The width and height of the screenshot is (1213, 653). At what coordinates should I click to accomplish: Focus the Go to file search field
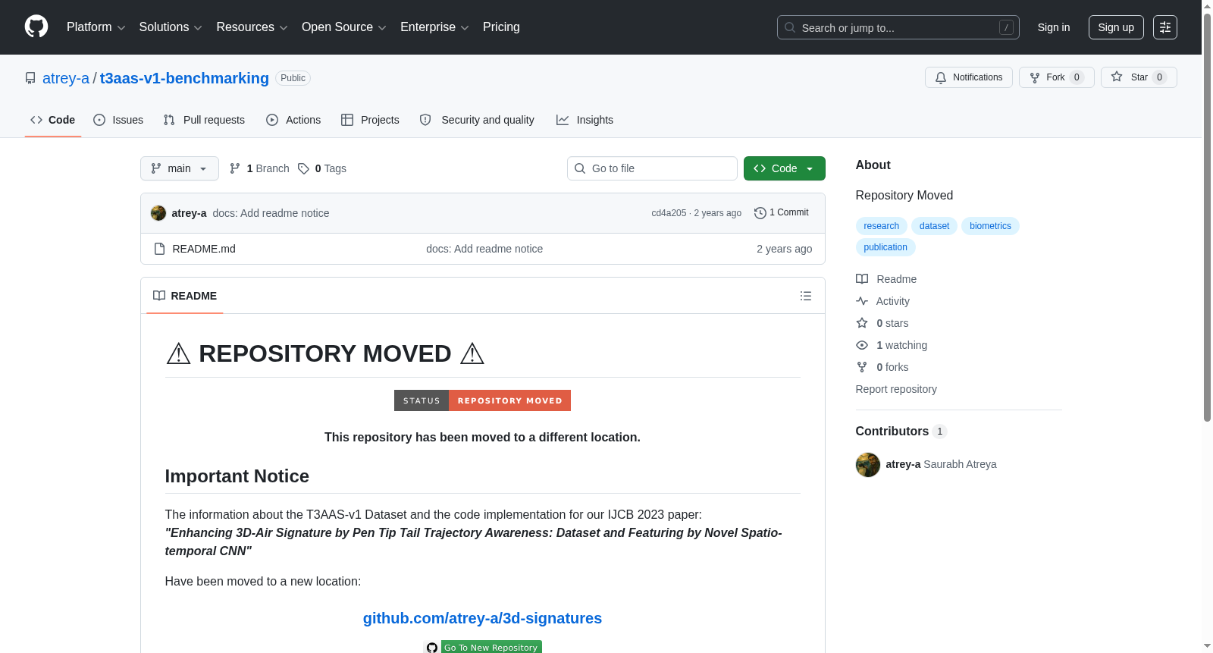(x=652, y=168)
